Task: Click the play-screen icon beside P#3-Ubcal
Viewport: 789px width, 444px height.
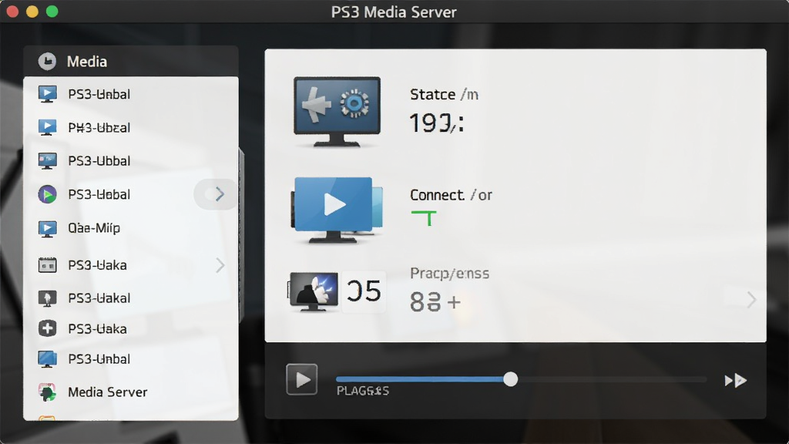Action: pyautogui.click(x=47, y=127)
